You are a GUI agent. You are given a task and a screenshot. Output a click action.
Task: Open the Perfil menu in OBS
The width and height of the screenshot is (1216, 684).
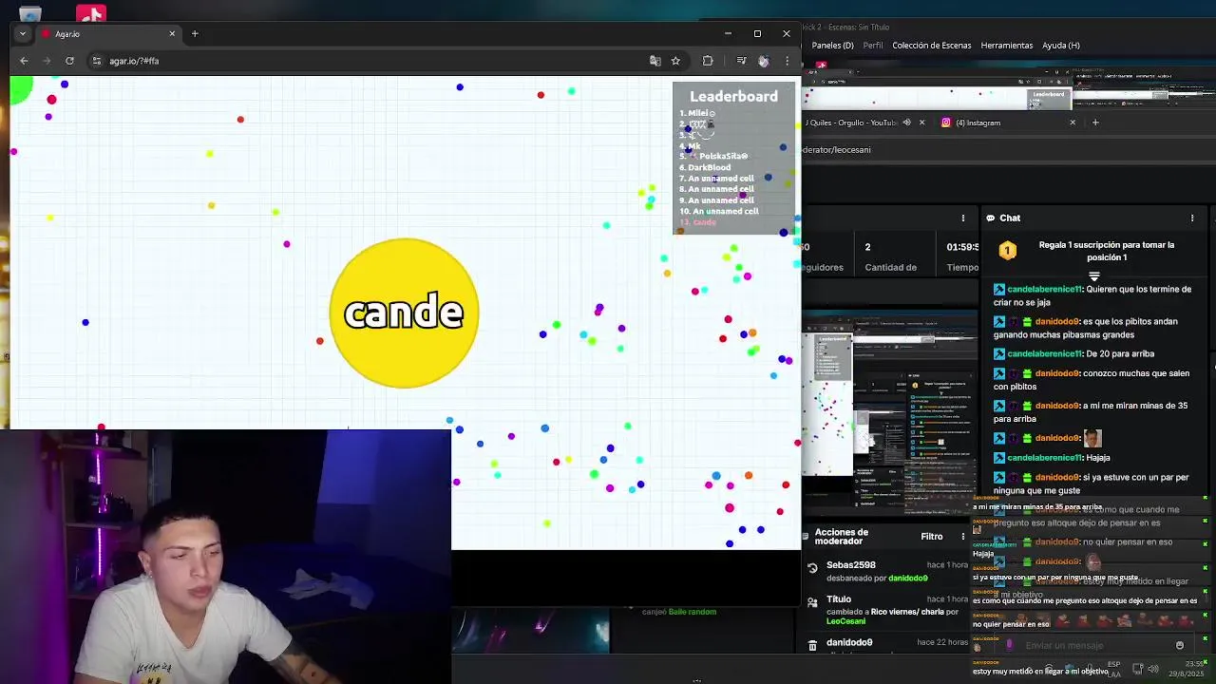click(x=873, y=46)
